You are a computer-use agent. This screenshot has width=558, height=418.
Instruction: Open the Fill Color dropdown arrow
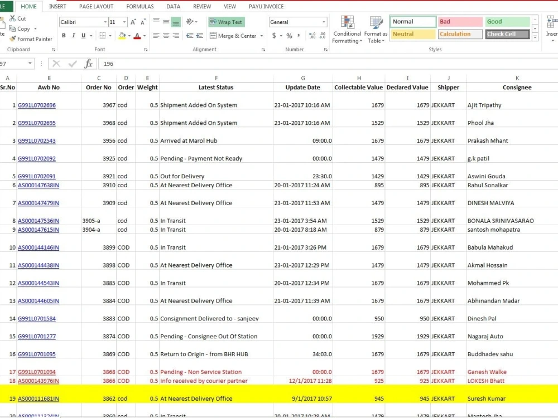point(129,36)
